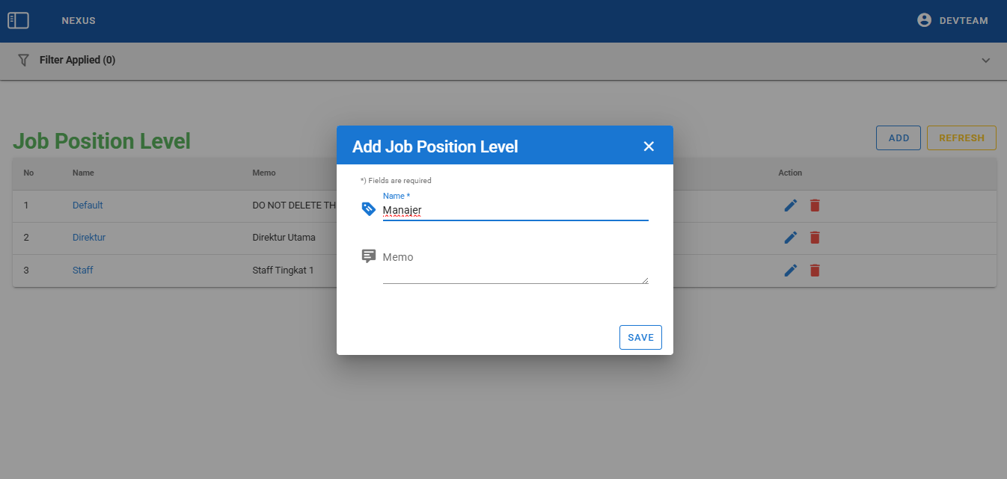Click the trash icon for Staff row

coord(815,271)
